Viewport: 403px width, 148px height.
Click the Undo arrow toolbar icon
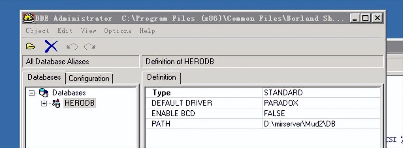click(72, 47)
